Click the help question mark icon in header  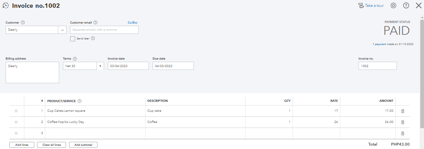point(406,6)
